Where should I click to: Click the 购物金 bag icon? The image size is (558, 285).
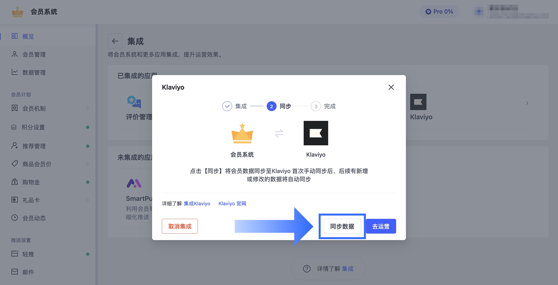tap(15, 182)
